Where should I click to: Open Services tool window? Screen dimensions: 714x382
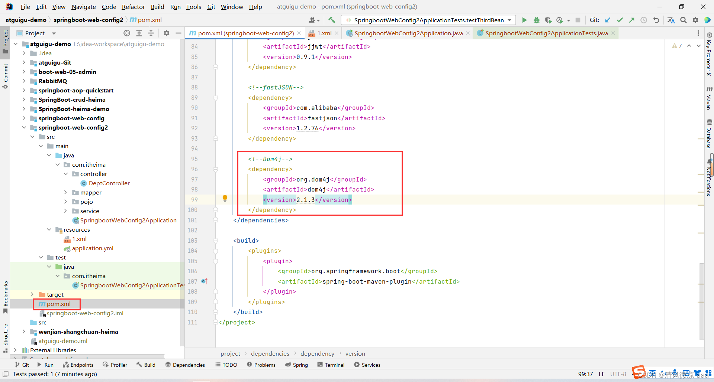click(x=367, y=365)
